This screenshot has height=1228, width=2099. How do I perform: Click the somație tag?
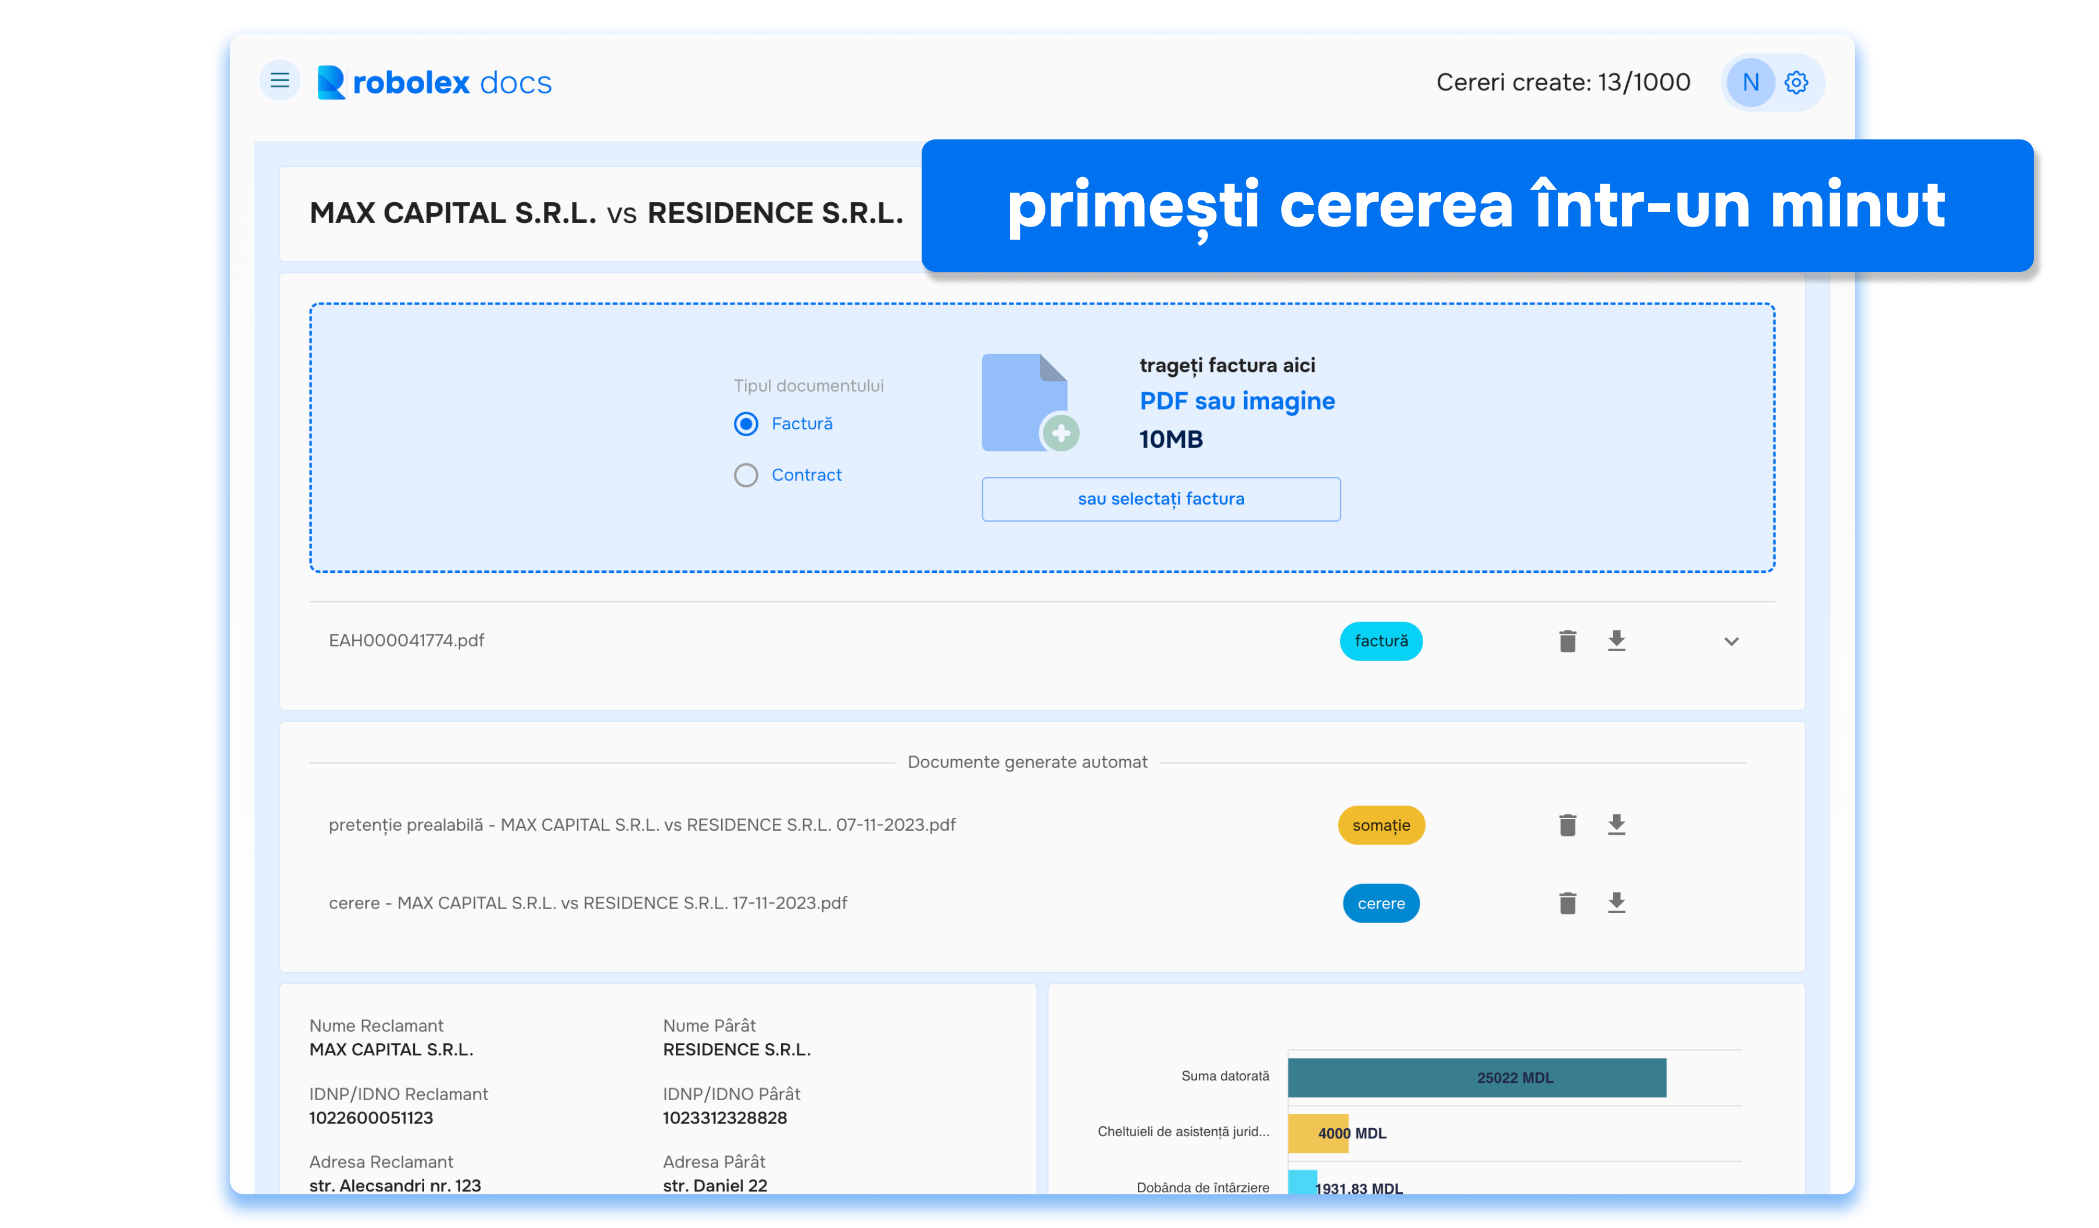tap(1381, 825)
